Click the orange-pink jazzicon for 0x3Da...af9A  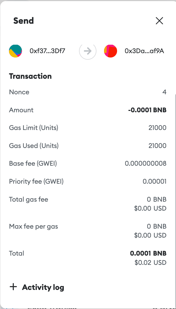coord(111,51)
